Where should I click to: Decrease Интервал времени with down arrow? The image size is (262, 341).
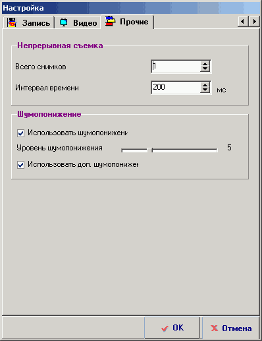point(205,90)
